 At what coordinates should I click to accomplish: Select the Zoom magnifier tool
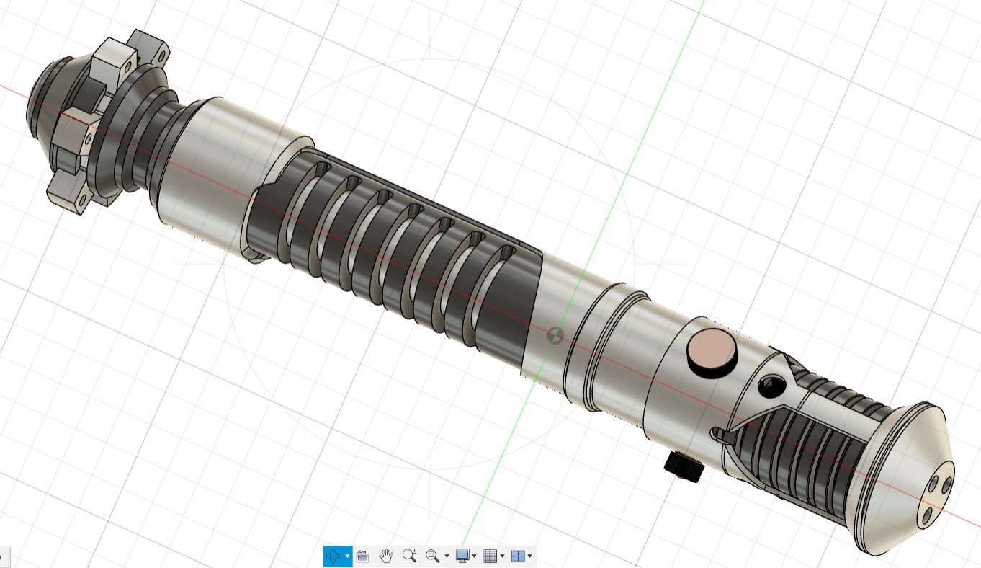409,556
